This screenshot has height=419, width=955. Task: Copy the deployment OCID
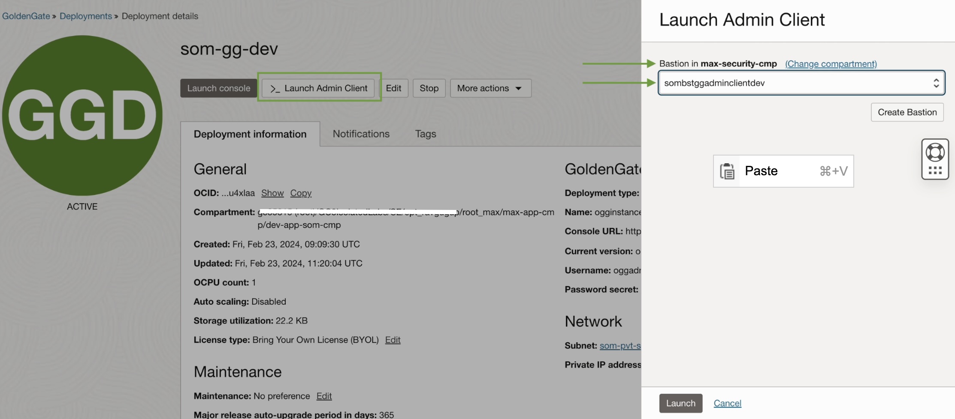301,193
